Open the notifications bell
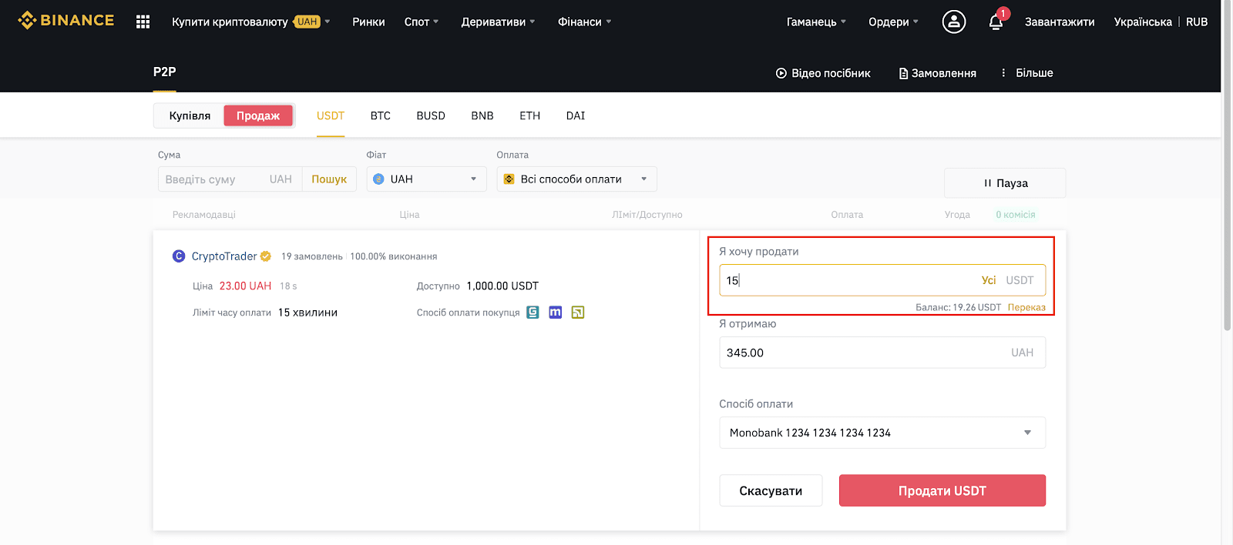1233x545 pixels. click(996, 22)
